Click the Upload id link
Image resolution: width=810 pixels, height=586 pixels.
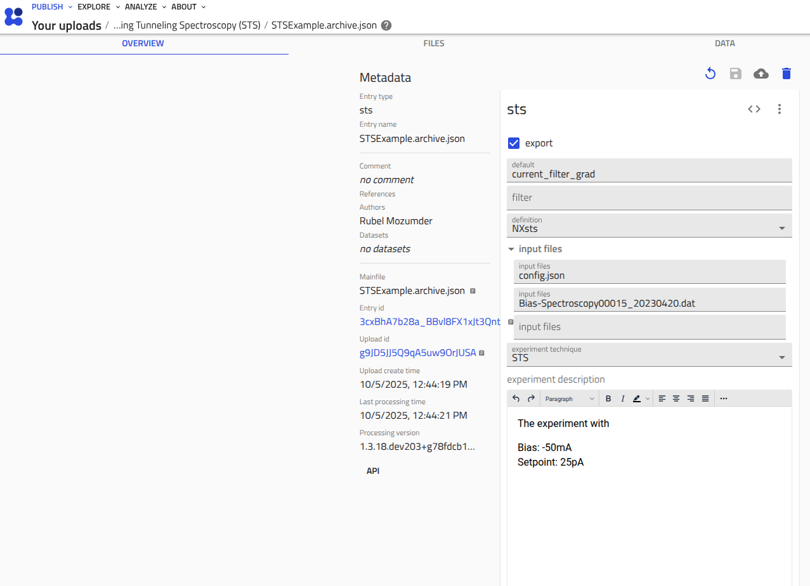(x=417, y=353)
